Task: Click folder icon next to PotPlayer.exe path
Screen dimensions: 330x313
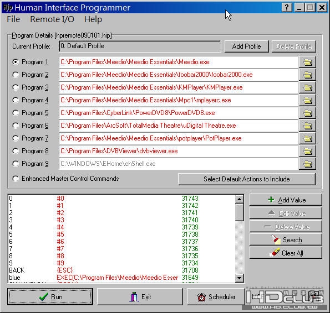Action: click(307, 138)
